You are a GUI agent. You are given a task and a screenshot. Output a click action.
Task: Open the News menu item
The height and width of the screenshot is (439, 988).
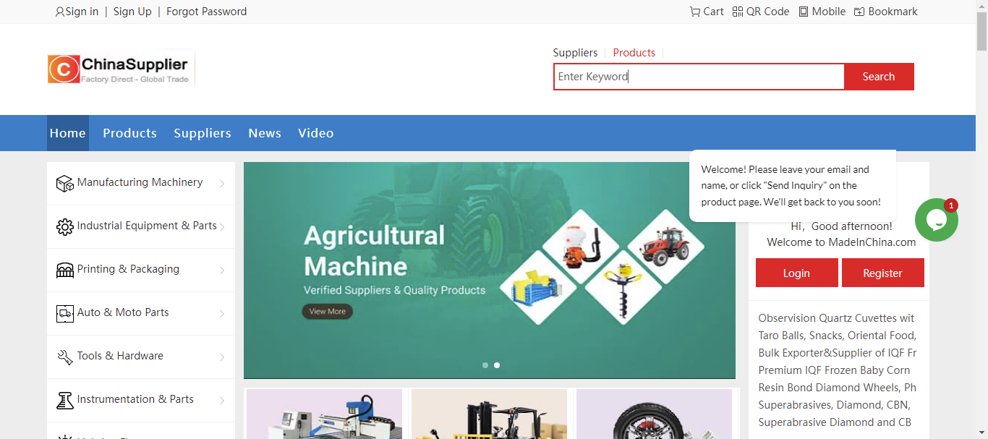tap(265, 133)
